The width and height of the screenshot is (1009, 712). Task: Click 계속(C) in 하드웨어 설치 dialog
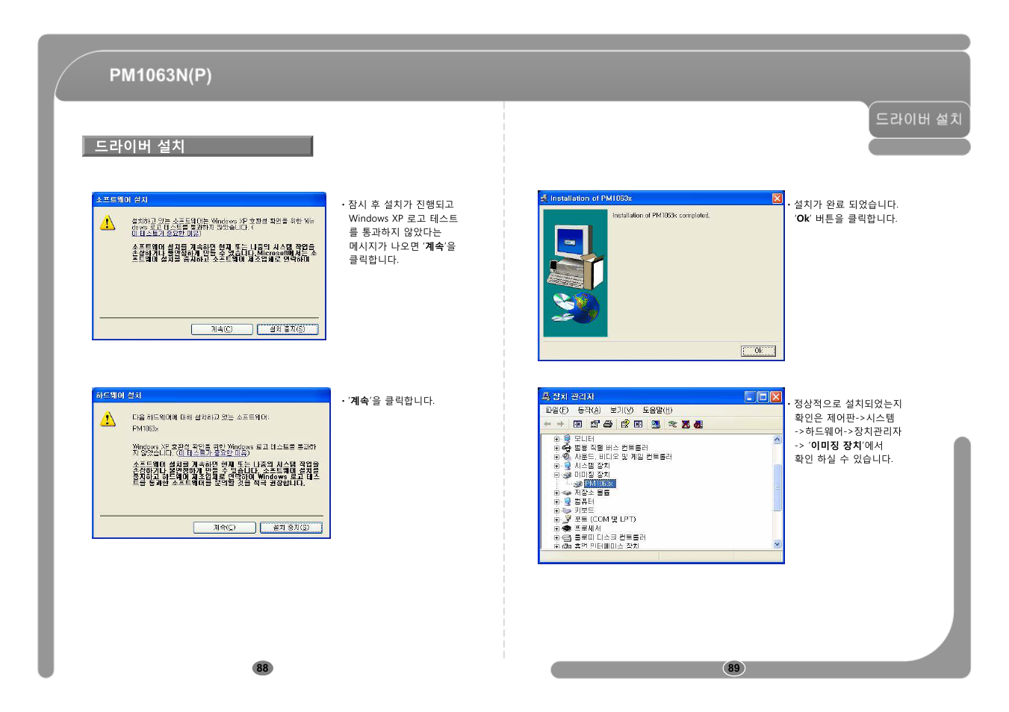click(x=225, y=528)
